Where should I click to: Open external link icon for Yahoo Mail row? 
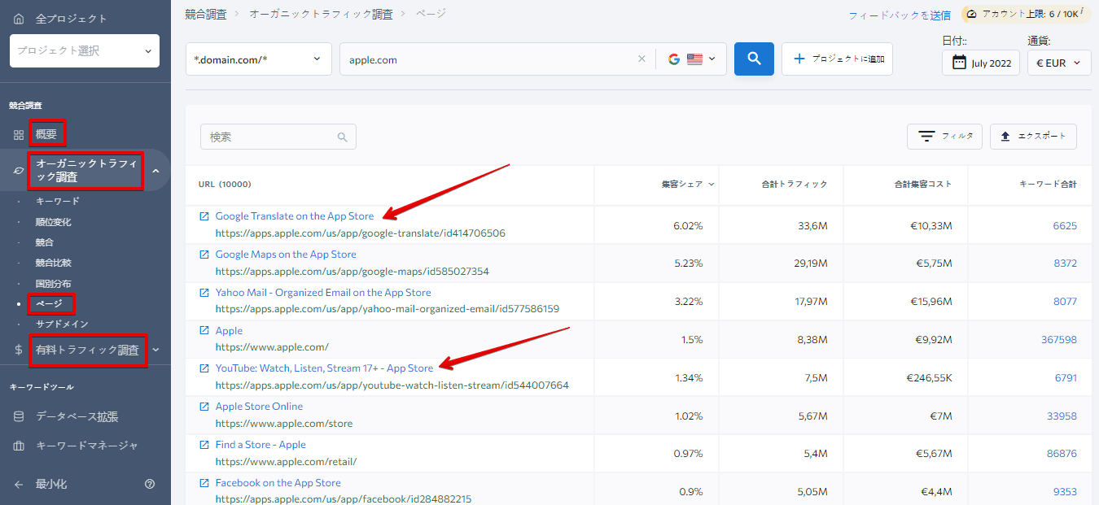coord(204,293)
